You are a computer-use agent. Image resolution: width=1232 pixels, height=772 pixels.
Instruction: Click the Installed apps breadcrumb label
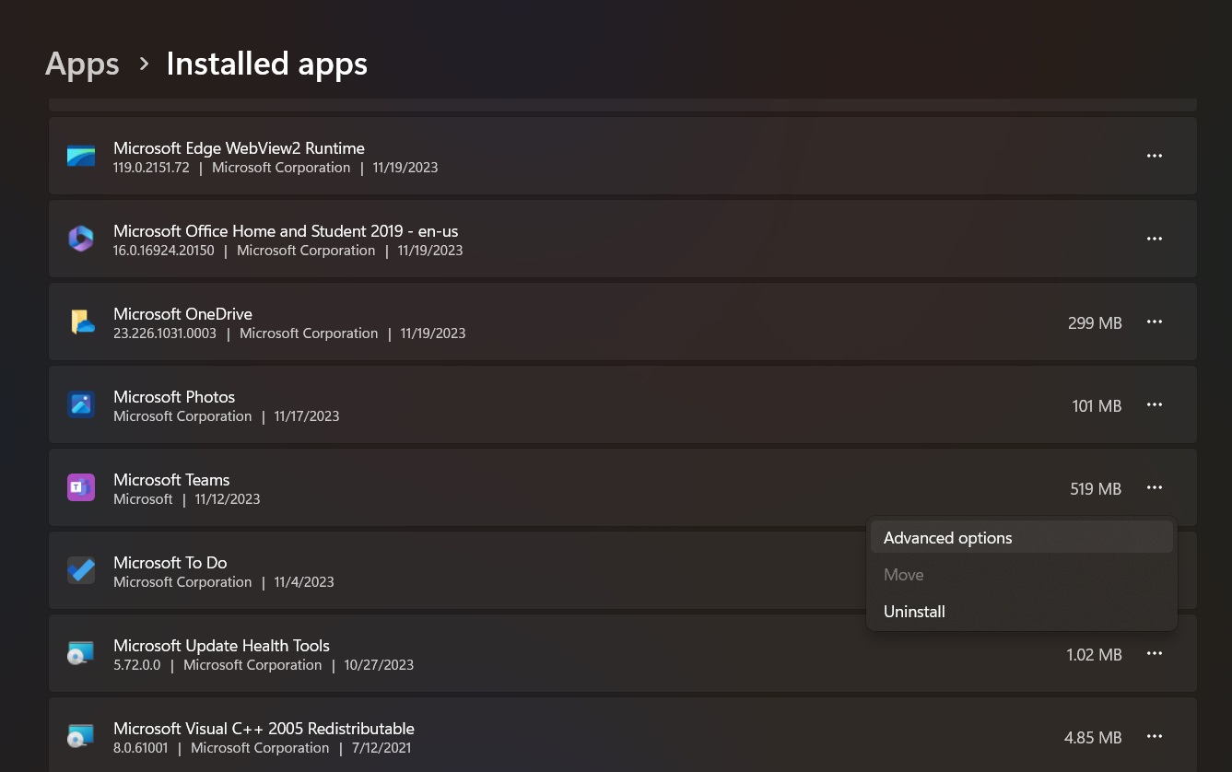(266, 63)
